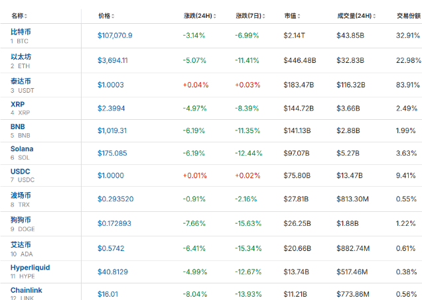Click Bitcoin price $107,070.9

(x=115, y=35)
